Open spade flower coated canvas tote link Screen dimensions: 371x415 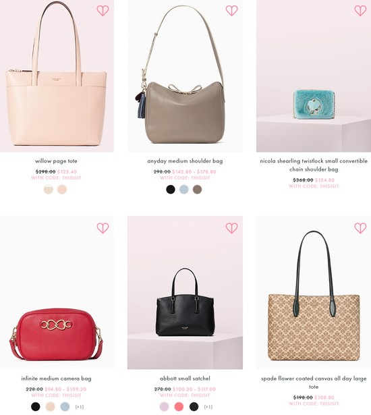(314, 383)
